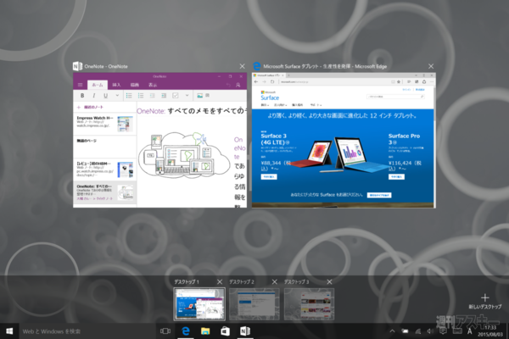Toggle the IME input mode A indicator
509x339 pixels.
pos(469,331)
